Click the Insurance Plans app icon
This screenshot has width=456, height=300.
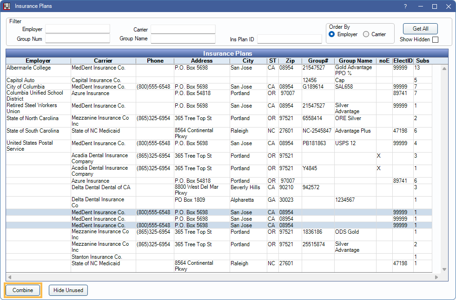coord(7,6)
